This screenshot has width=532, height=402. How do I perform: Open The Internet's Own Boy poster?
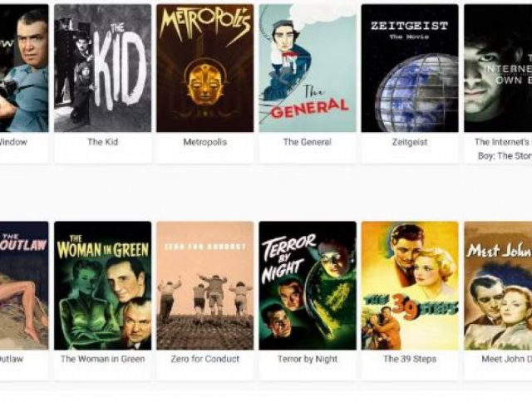point(498,68)
